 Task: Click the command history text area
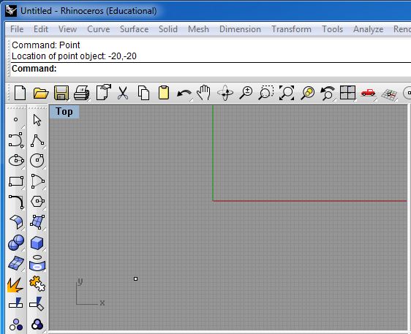211,50
